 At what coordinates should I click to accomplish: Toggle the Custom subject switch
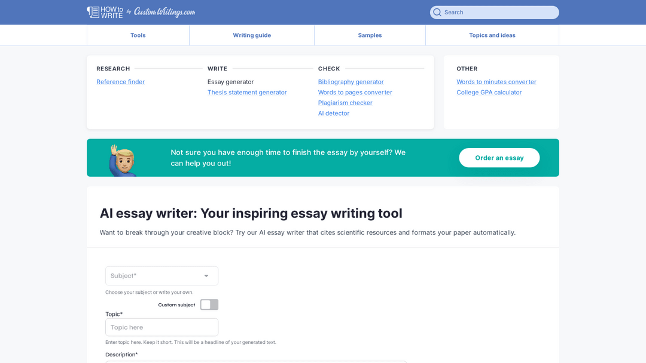[209, 304]
